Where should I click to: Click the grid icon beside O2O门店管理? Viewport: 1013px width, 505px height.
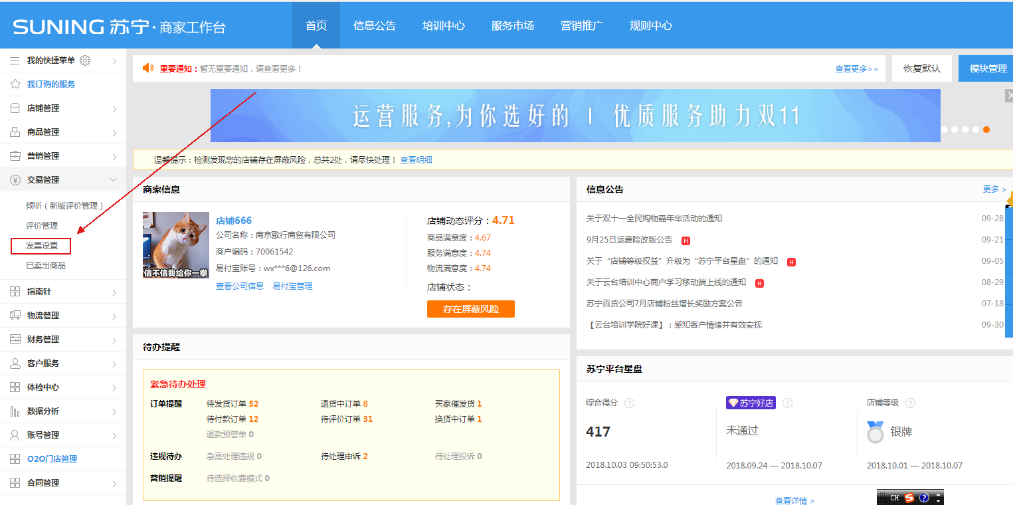tap(15, 459)
